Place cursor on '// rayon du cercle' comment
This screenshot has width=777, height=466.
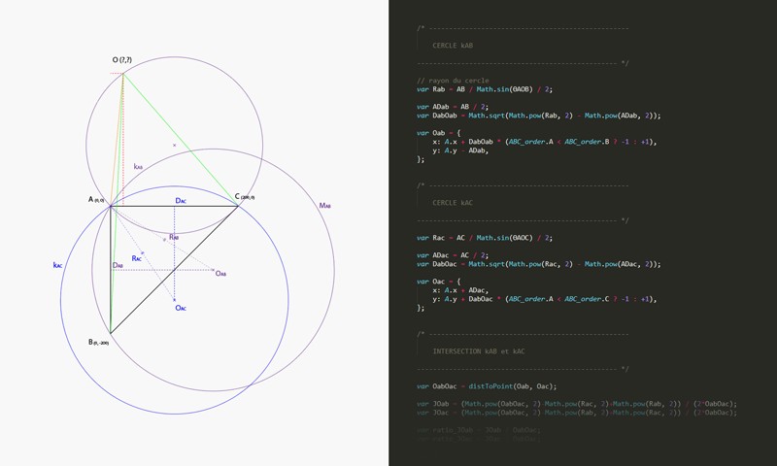click(453, 81)
